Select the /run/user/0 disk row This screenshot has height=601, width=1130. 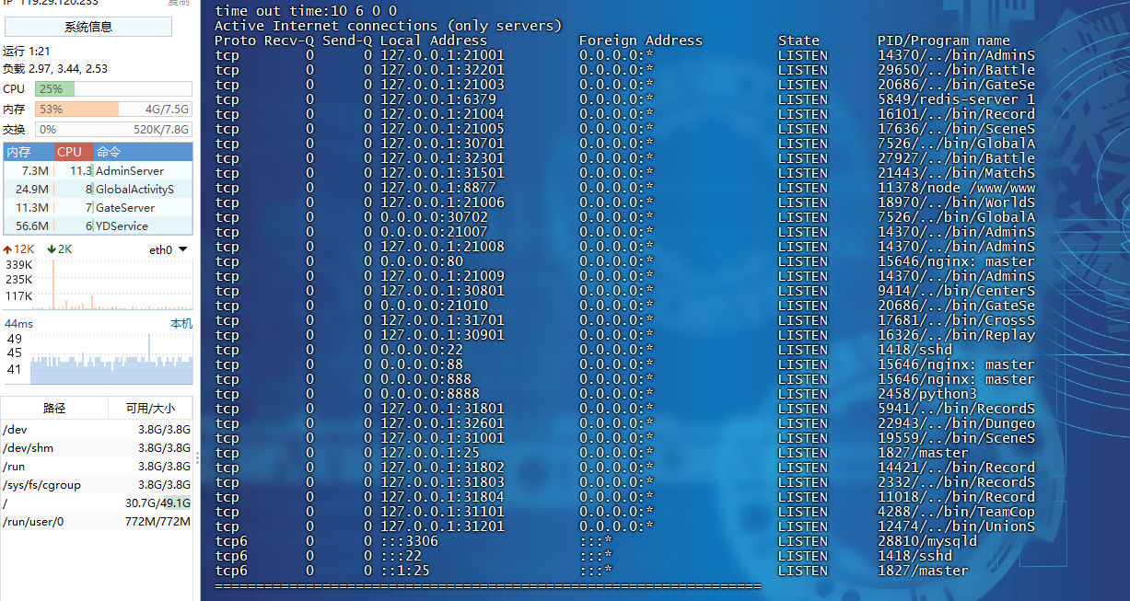[x=97, y=521]
